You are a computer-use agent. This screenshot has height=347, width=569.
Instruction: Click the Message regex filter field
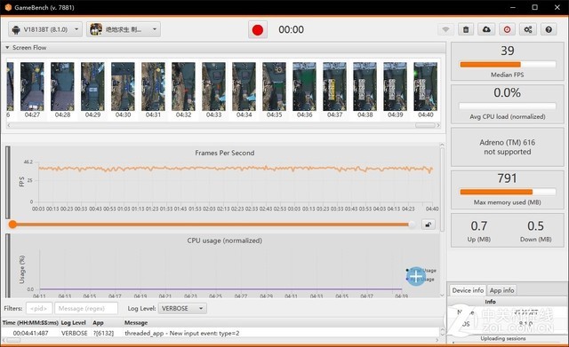86,309
